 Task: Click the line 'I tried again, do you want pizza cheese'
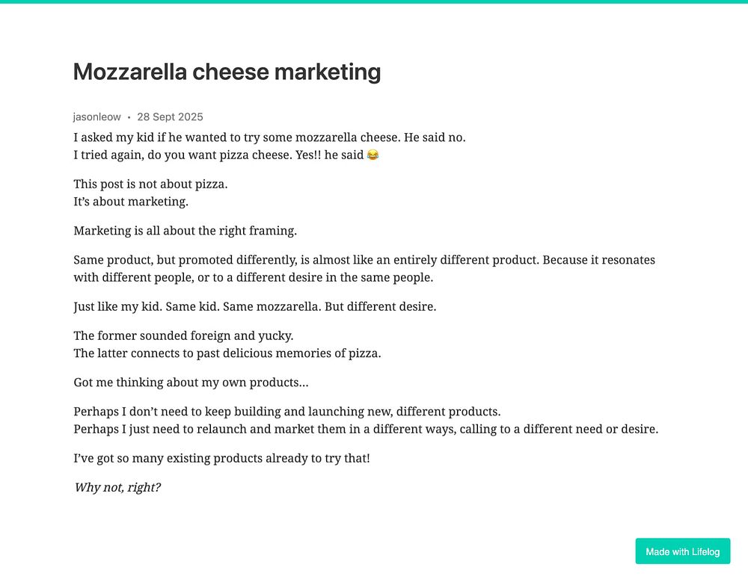(218, 155)
